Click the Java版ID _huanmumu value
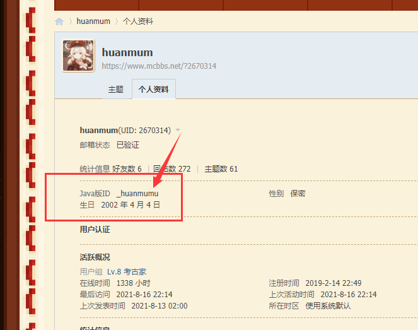 point(137,194)
